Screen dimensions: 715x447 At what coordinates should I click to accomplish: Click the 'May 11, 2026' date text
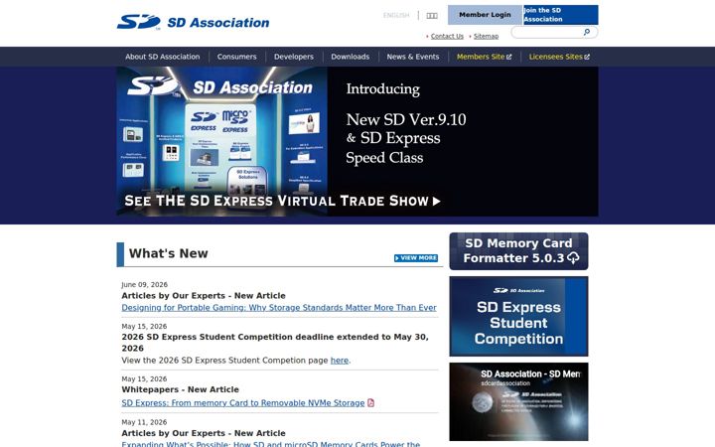(144, 422)
